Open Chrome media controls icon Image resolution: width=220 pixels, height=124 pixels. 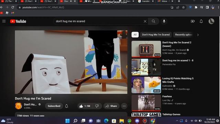click(201, 7)
